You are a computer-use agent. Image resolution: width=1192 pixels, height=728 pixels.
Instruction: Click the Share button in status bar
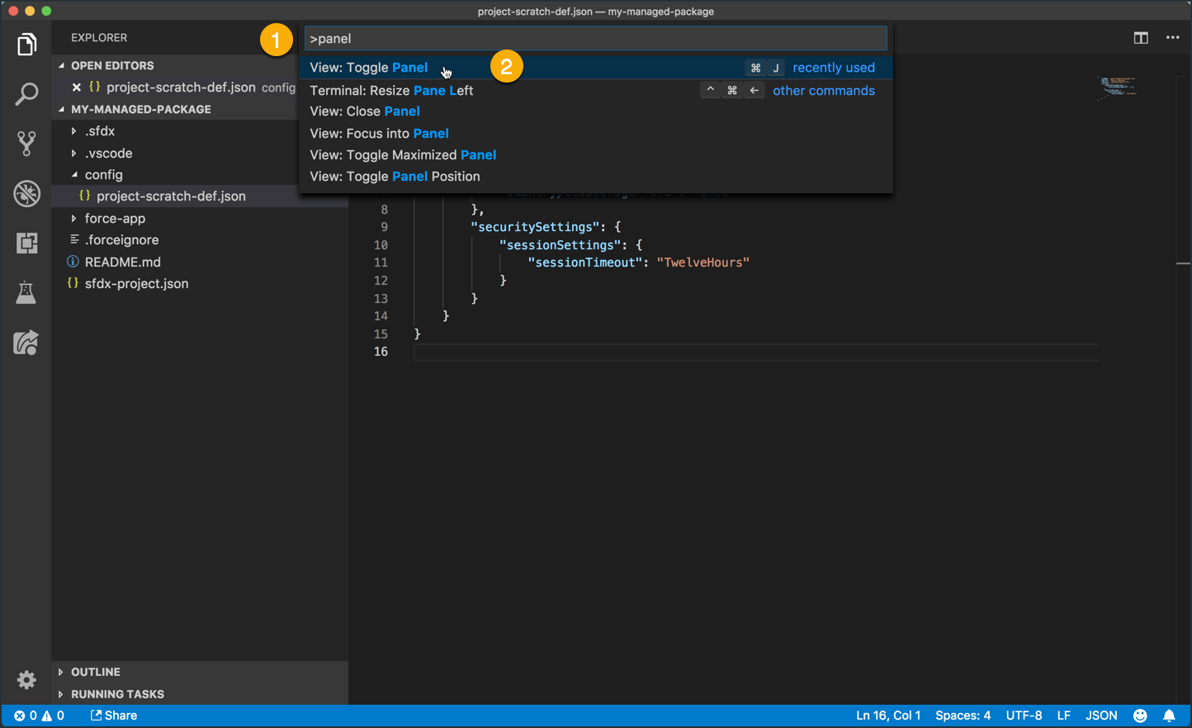[x=114, y=716]
